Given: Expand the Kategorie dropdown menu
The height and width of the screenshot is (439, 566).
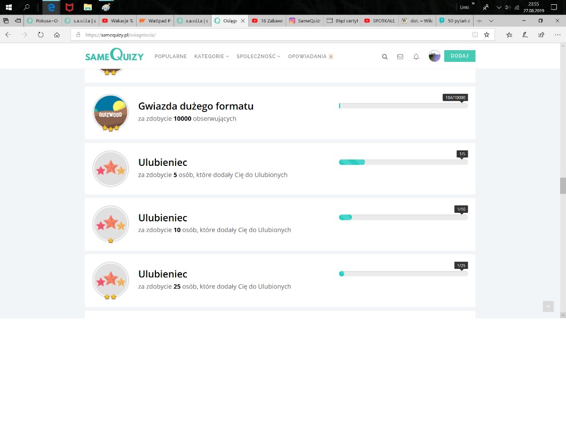Looking at the screenshot, I should click(211, 57).
